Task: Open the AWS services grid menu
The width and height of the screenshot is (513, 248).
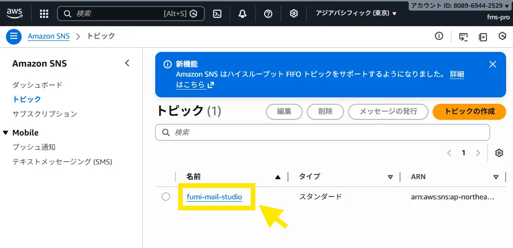Action: click(44, 14)
